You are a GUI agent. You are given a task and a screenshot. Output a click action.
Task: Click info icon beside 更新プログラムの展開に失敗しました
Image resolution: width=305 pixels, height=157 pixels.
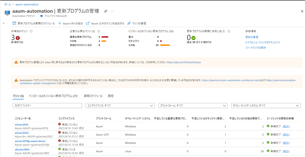pos(229,31)
